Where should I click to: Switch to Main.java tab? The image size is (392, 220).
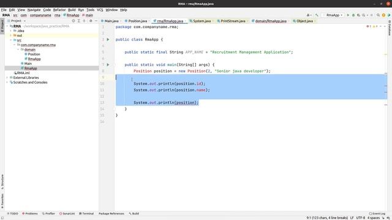(111, 21)
